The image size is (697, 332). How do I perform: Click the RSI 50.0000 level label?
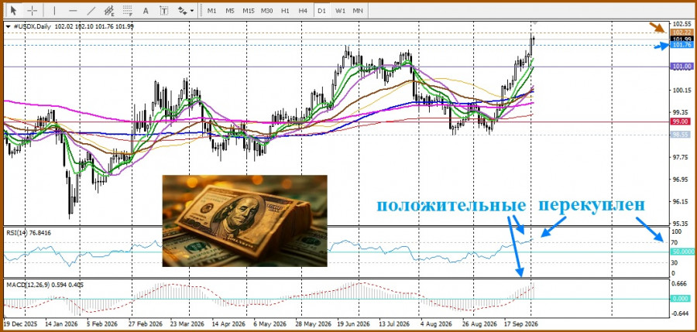pos(682,252)
